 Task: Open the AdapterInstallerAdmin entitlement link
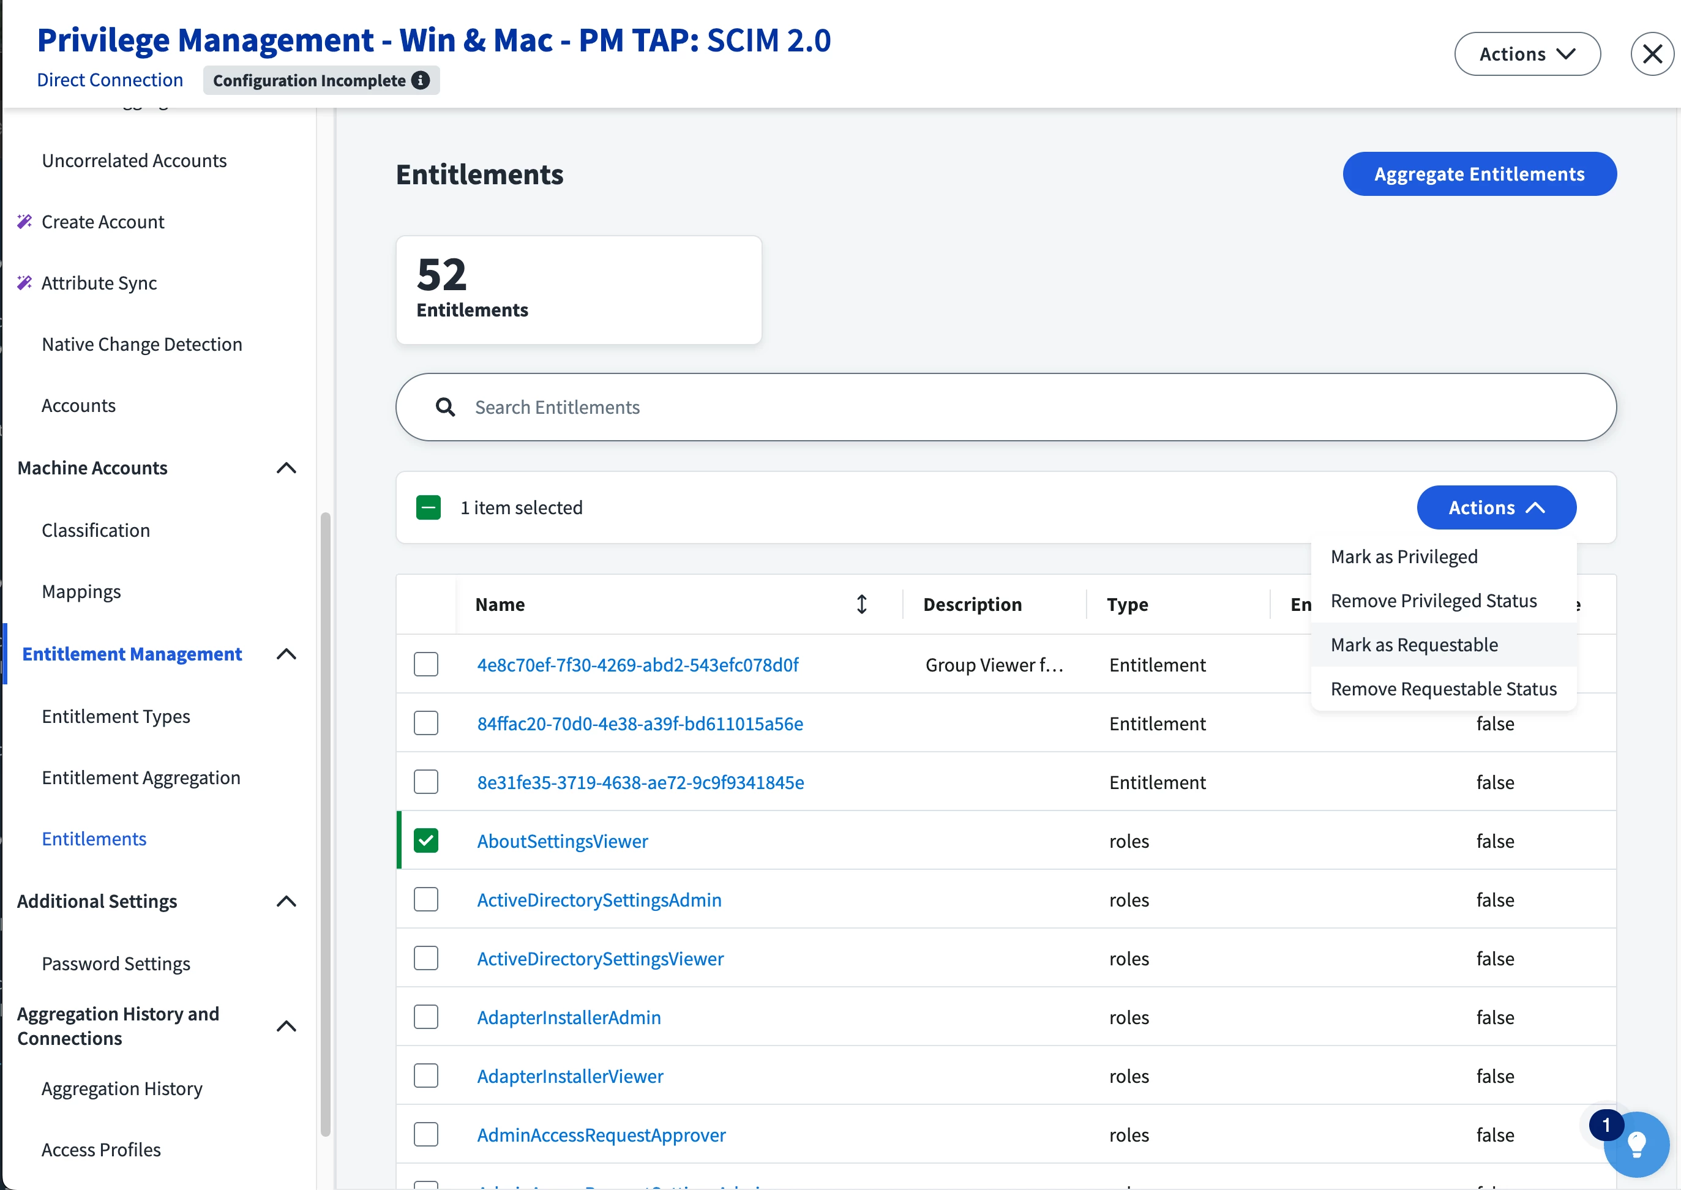[x=569, y=1017]
